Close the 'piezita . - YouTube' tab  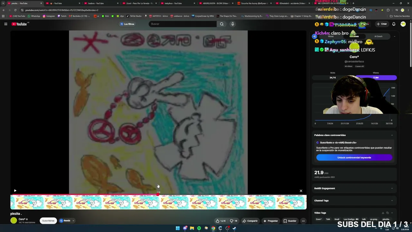41,3
